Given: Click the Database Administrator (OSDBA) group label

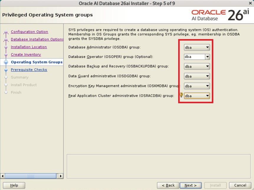Looking at the screenshot, I should (104, 47).
